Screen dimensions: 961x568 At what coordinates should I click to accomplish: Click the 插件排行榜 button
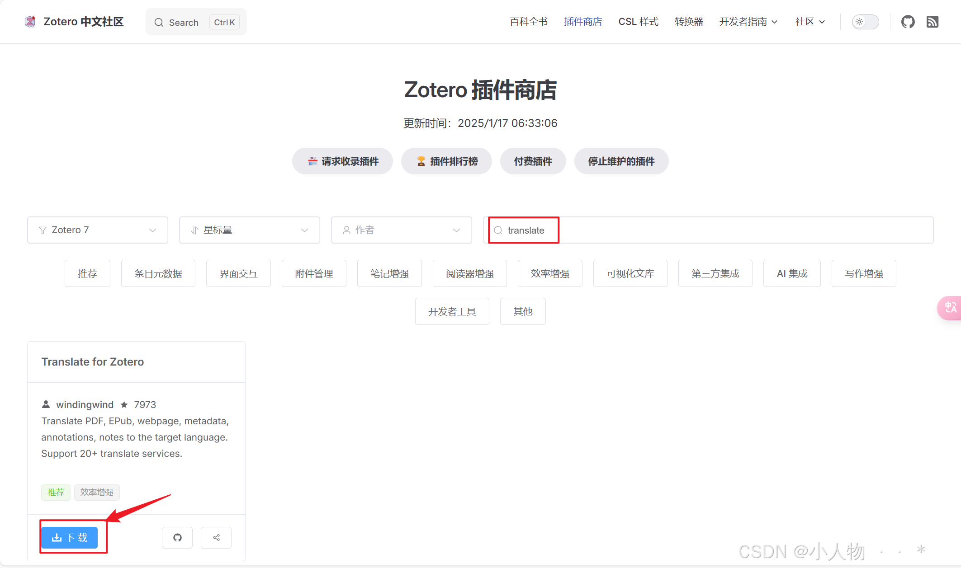pyautogui.click(x=446, y=161)
